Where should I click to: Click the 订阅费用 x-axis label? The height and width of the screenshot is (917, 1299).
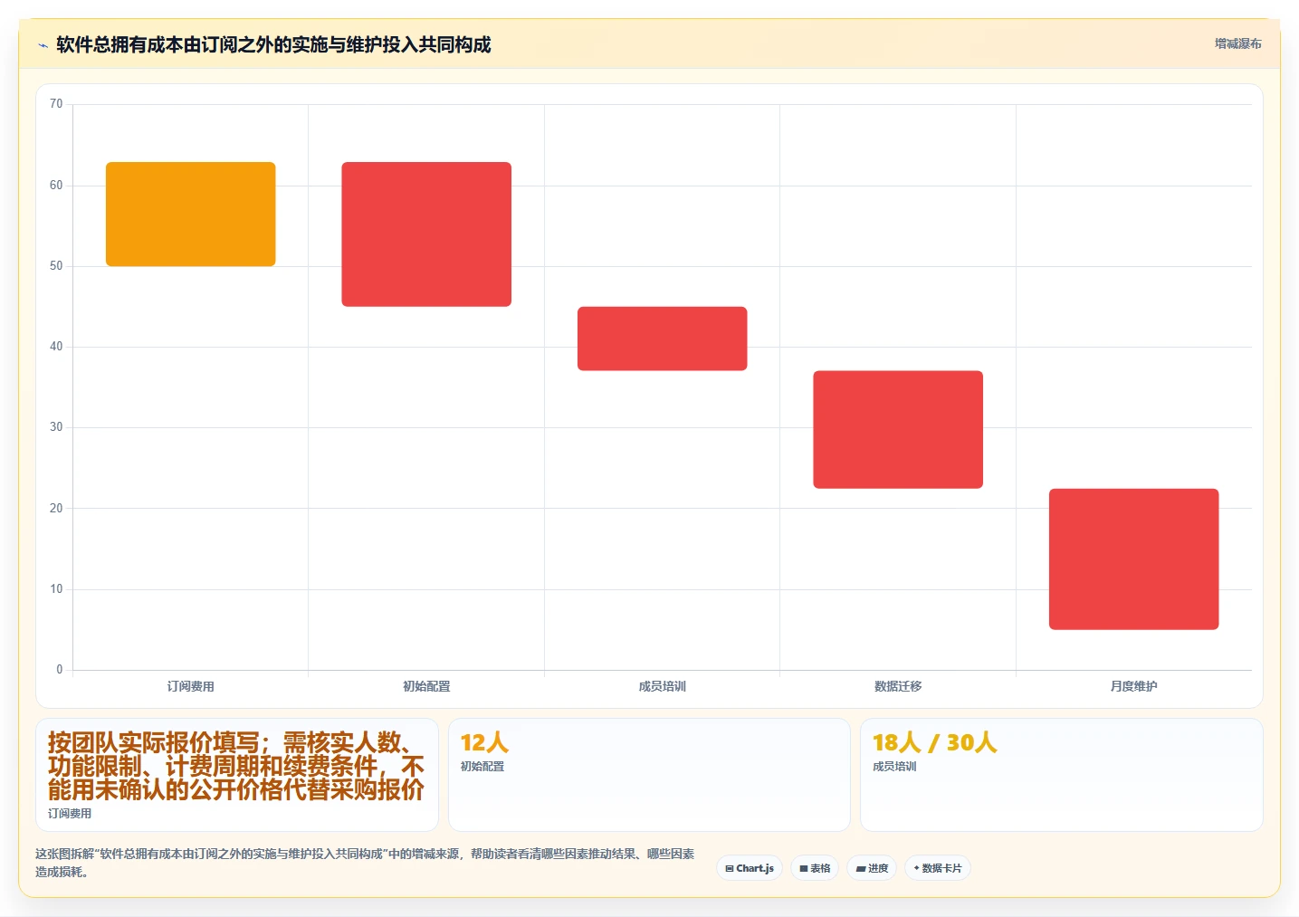190,686
